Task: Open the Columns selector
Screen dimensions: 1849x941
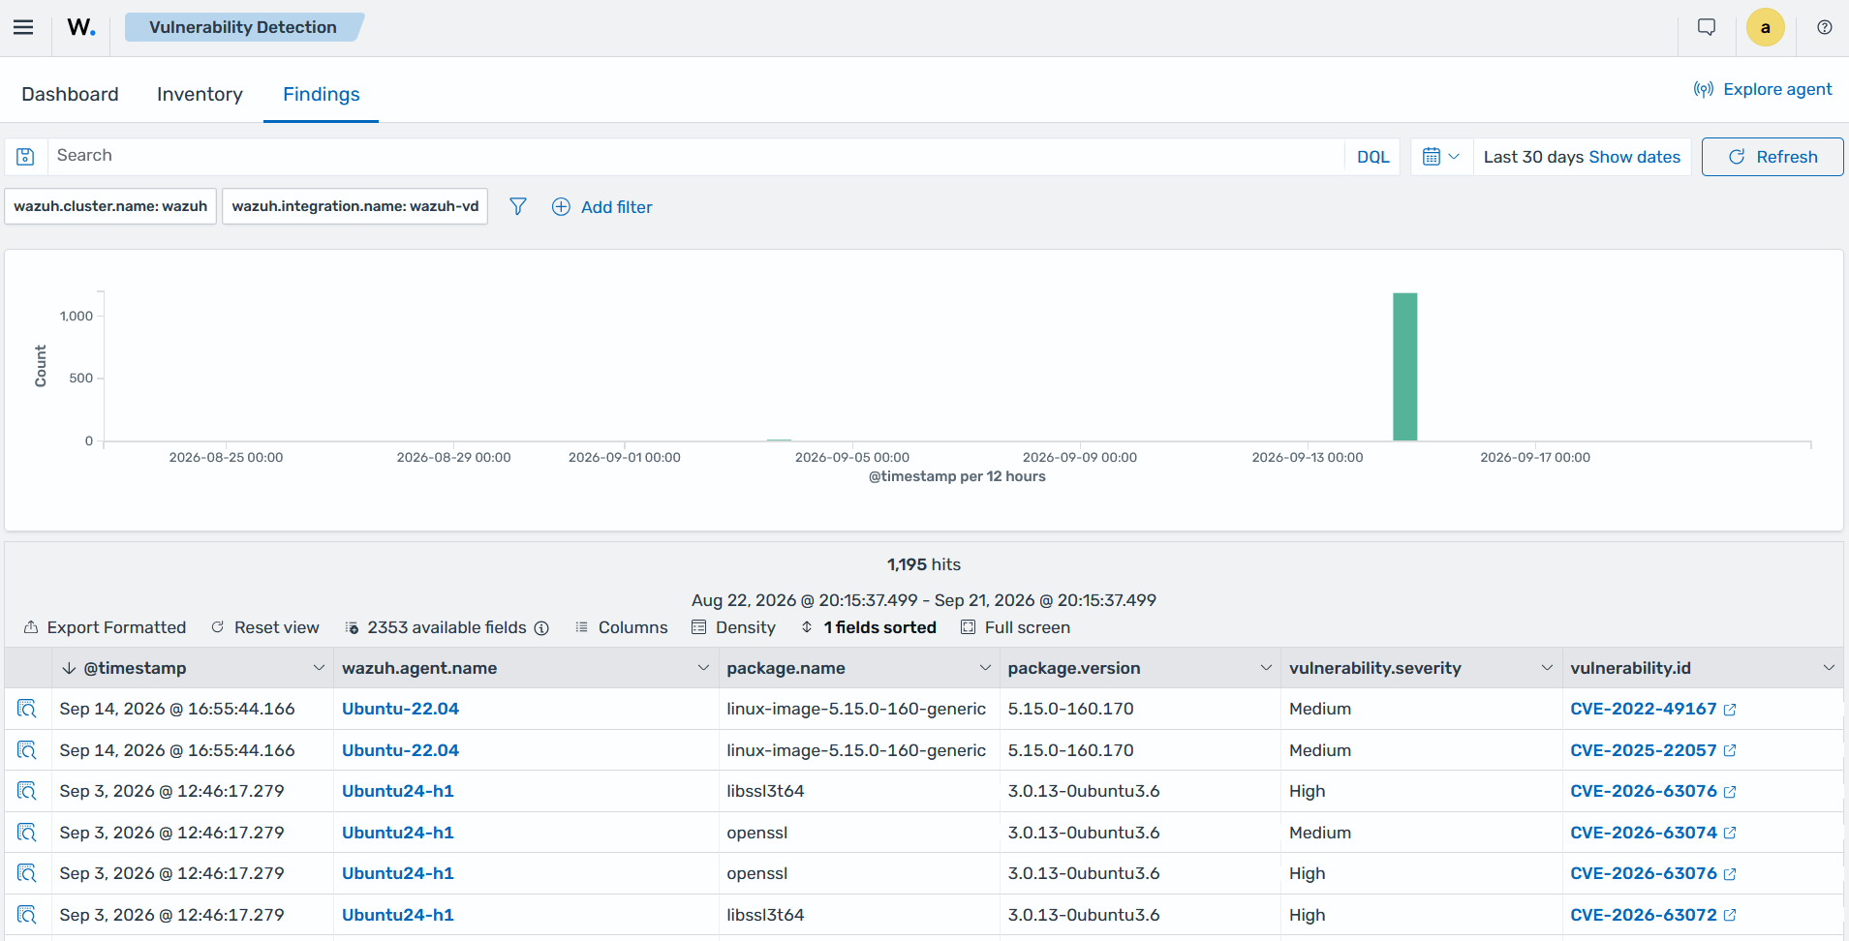Action: tap(622, 627)
